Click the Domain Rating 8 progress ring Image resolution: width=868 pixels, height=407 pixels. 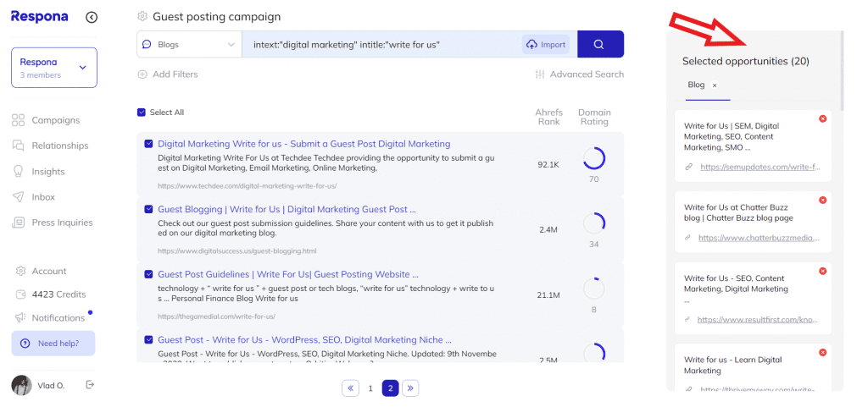coord(594,289)
